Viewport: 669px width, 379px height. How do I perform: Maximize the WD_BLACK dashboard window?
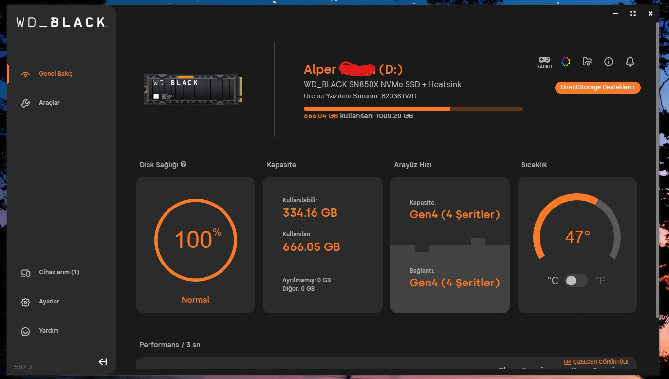point(633,14)
